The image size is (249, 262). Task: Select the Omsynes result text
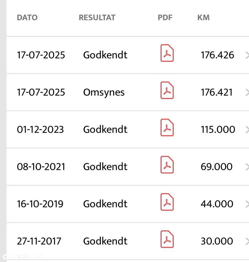(x=104, y=93)
